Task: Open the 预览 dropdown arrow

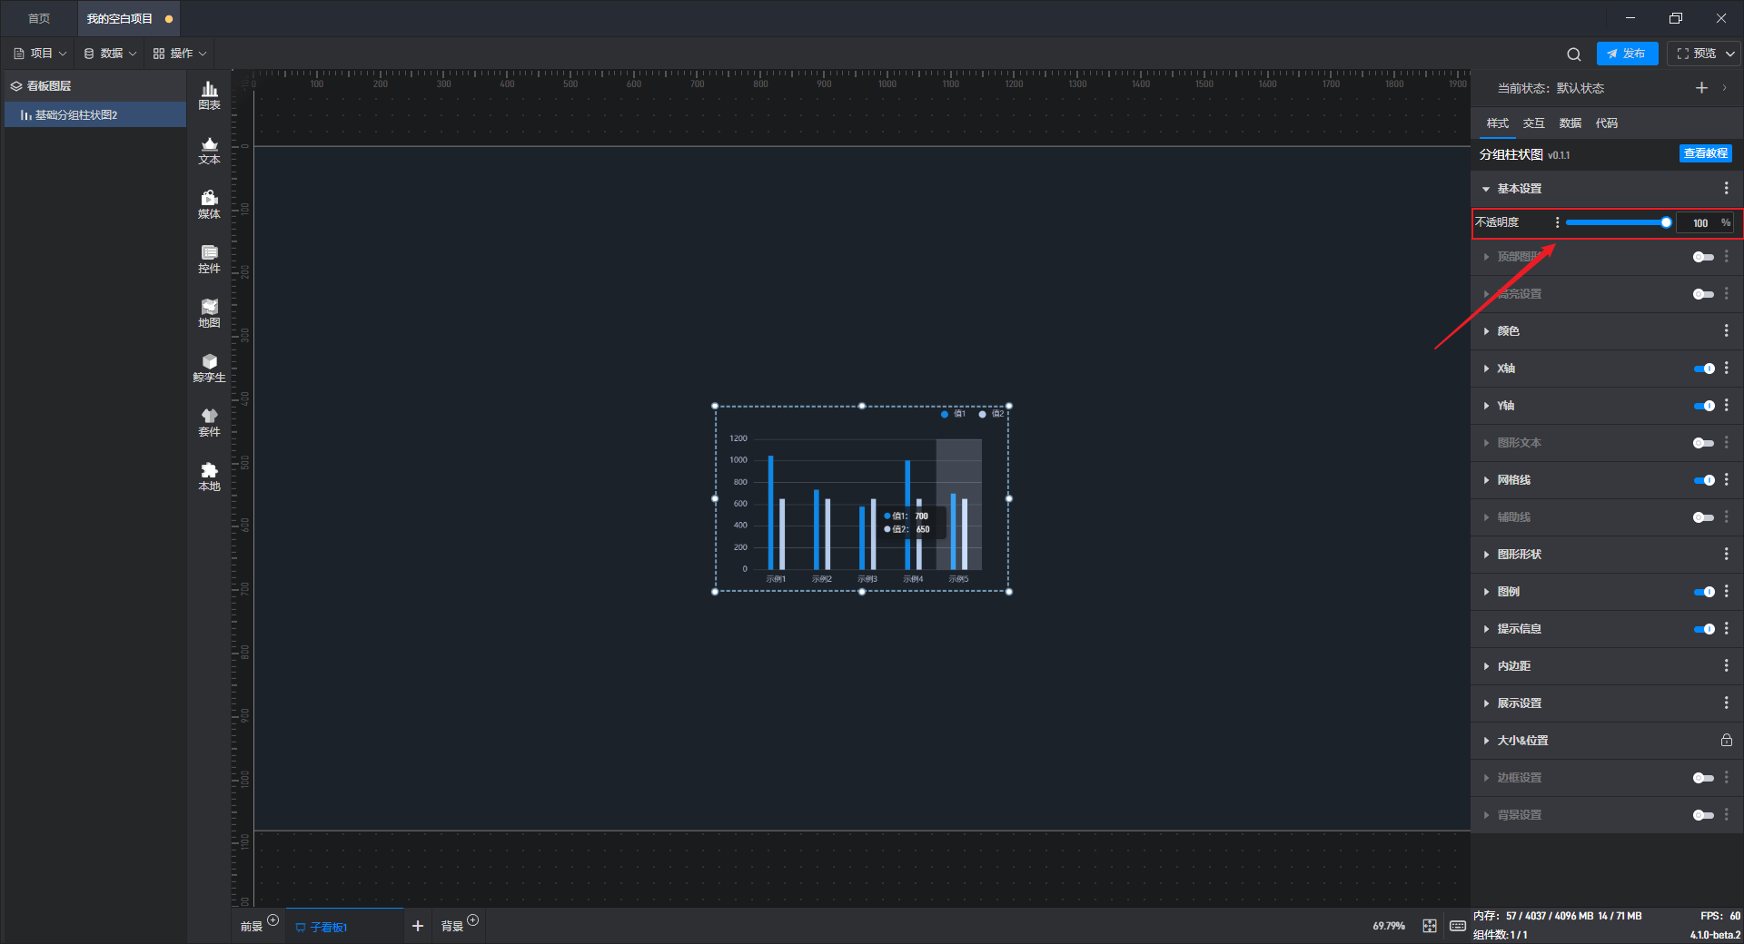Action: pos(1730,54)
